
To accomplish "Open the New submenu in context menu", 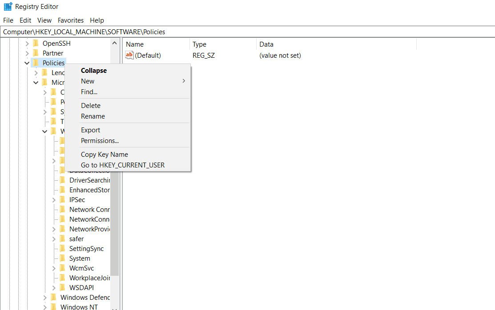I will [88, 81].
